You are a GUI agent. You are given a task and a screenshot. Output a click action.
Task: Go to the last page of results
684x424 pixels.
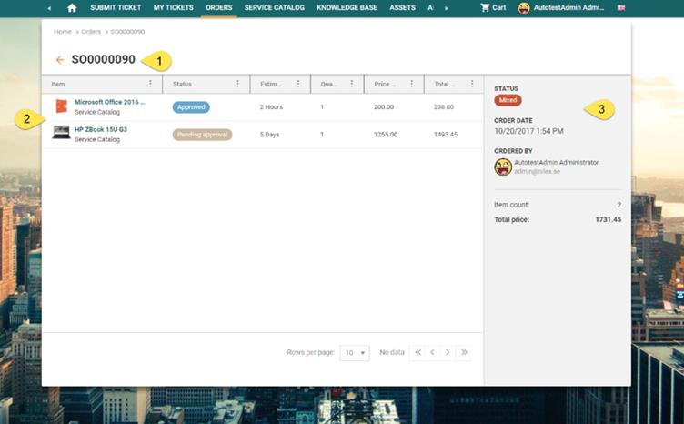(x=464, y=352)
